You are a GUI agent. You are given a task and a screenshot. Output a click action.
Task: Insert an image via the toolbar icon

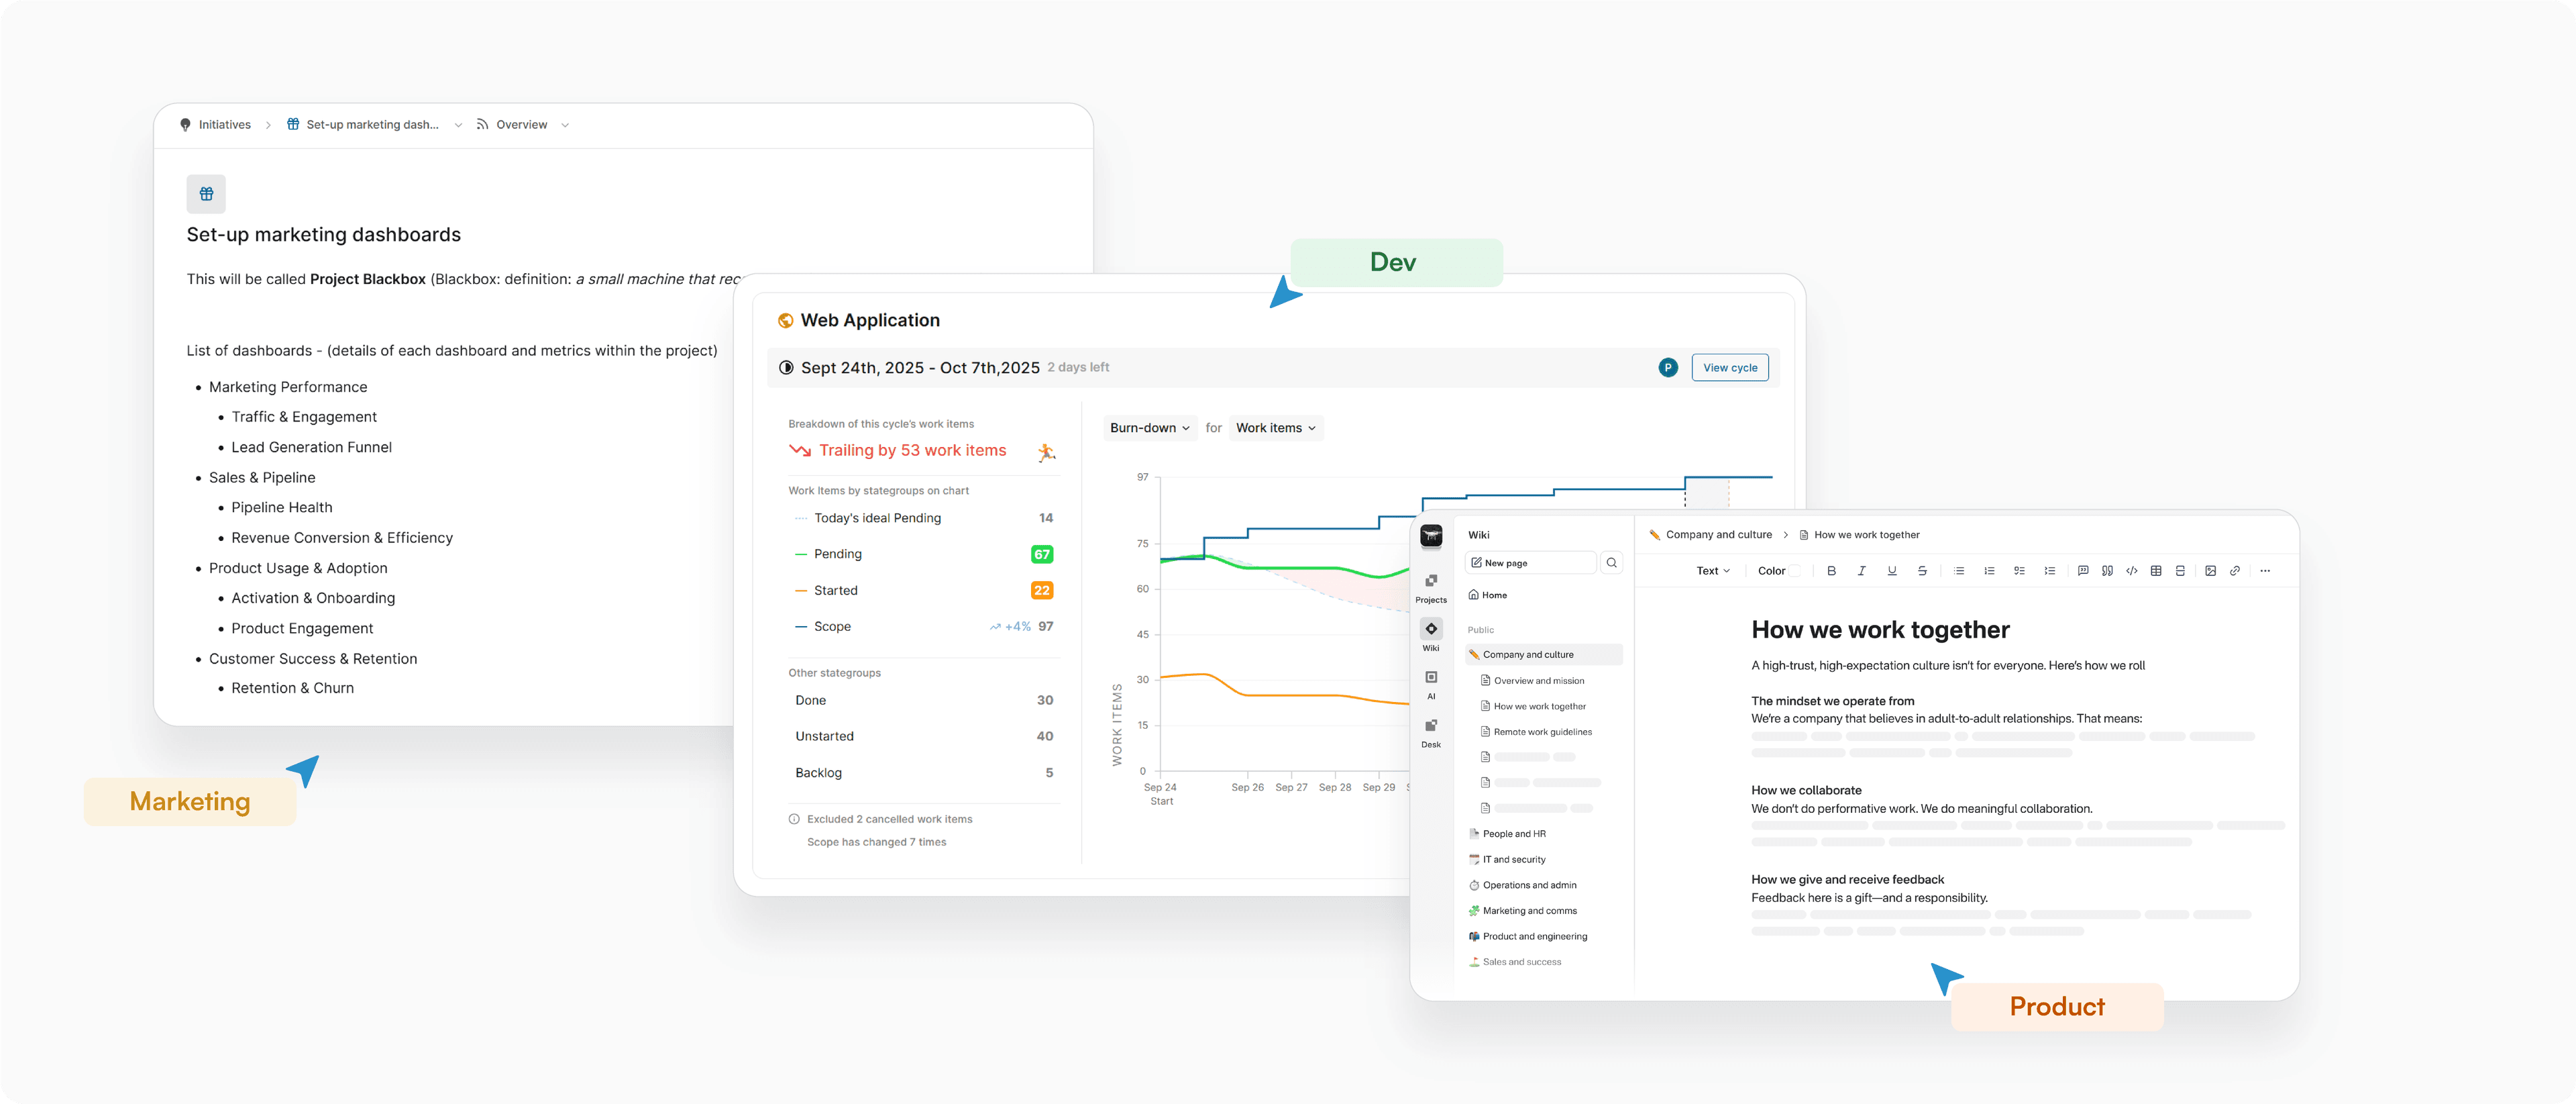click(x=2210, y=571)
